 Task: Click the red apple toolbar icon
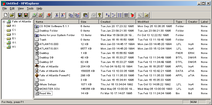coord(132,15)
